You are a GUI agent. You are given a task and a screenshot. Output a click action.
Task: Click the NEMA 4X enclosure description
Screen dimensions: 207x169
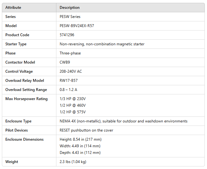(123, 121)
